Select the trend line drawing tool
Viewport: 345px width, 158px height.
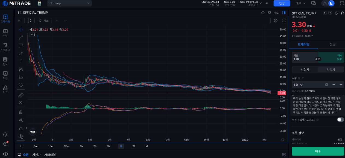pyautogui.click(x=21, y=37)
